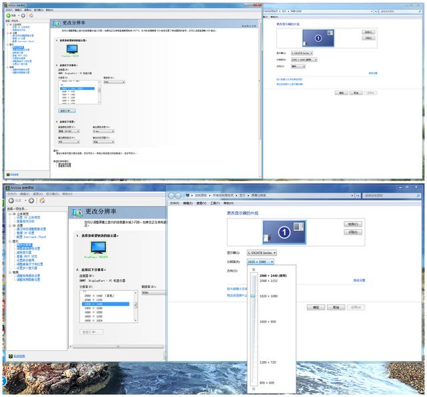
Task: Open 显示器 VX2478 Series dropdown, bottom window
Action: click(x=262, y=252)
